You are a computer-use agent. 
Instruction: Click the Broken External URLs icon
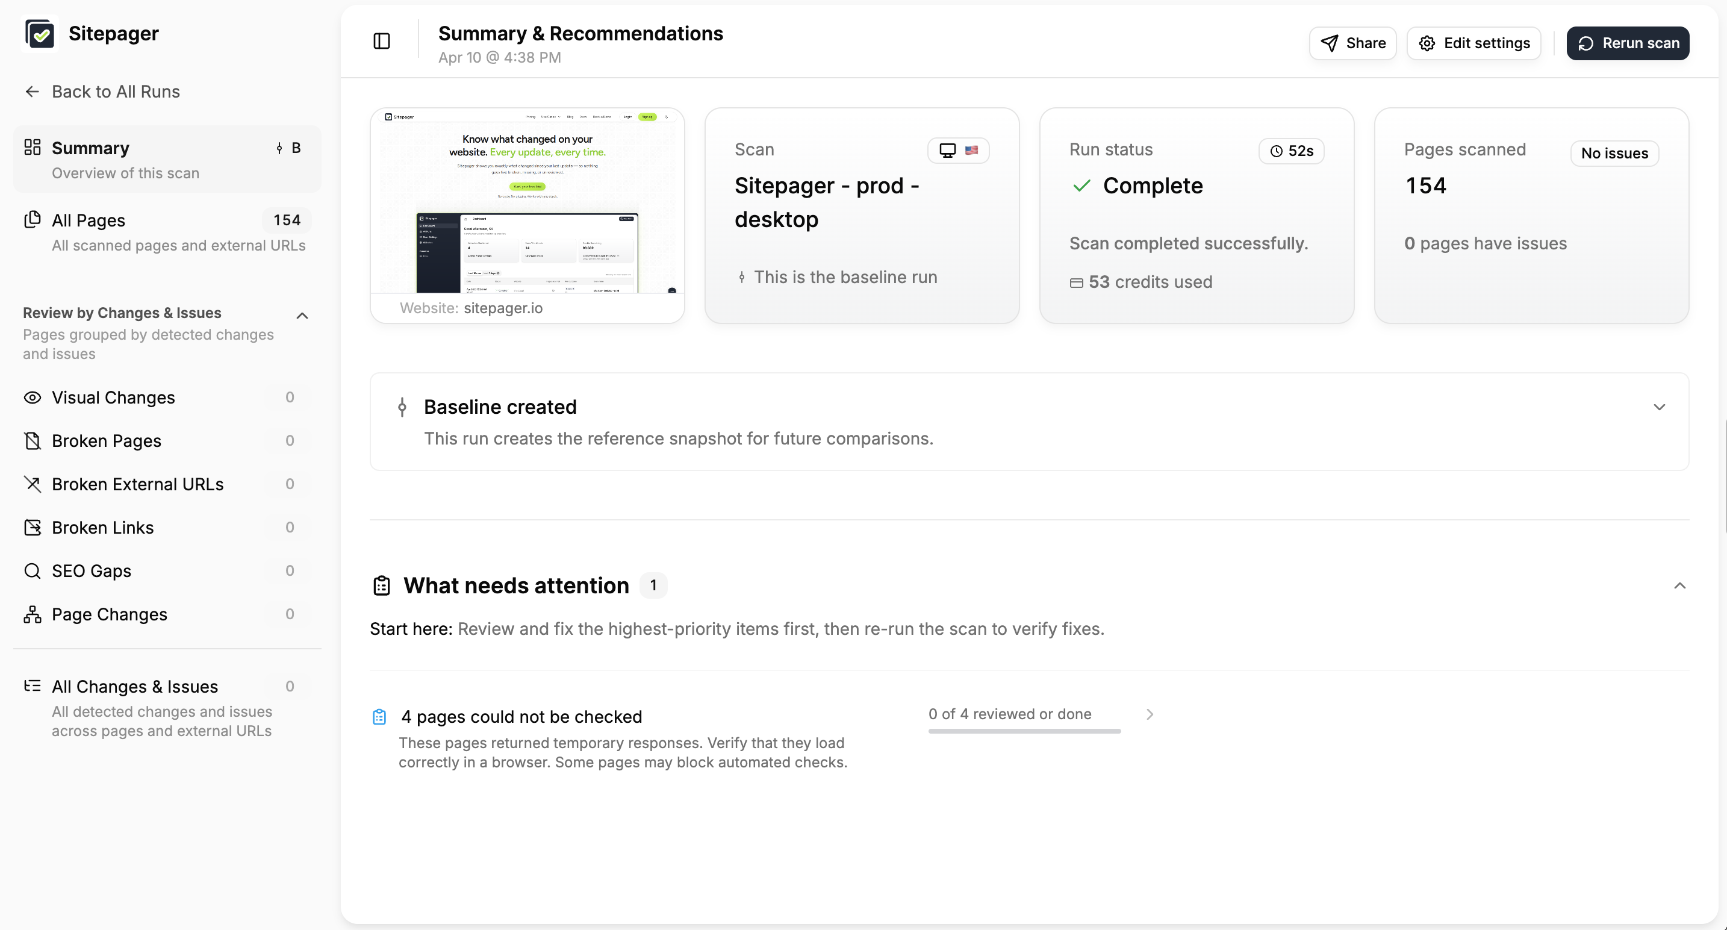tap(32, 484)
